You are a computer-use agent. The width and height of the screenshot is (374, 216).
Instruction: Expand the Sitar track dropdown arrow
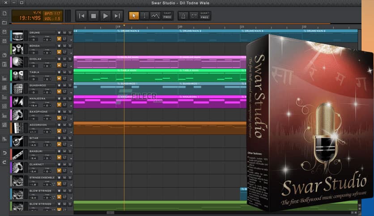point(71,145)
